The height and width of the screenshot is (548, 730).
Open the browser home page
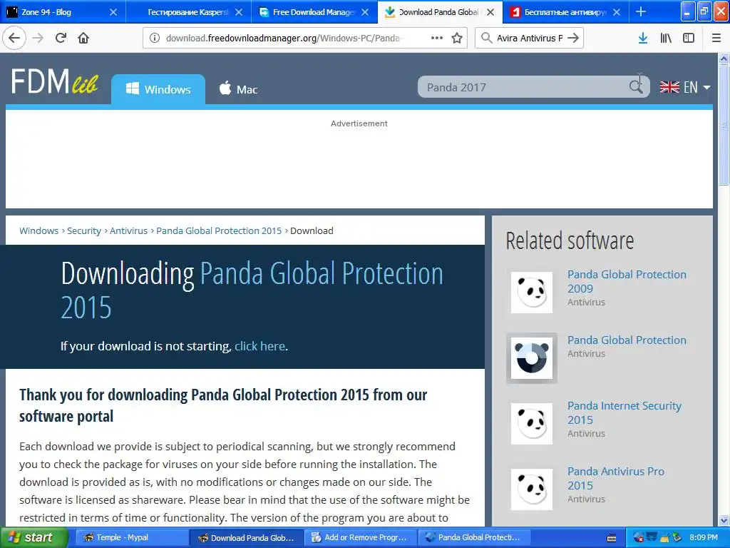[x=83, y=38]
